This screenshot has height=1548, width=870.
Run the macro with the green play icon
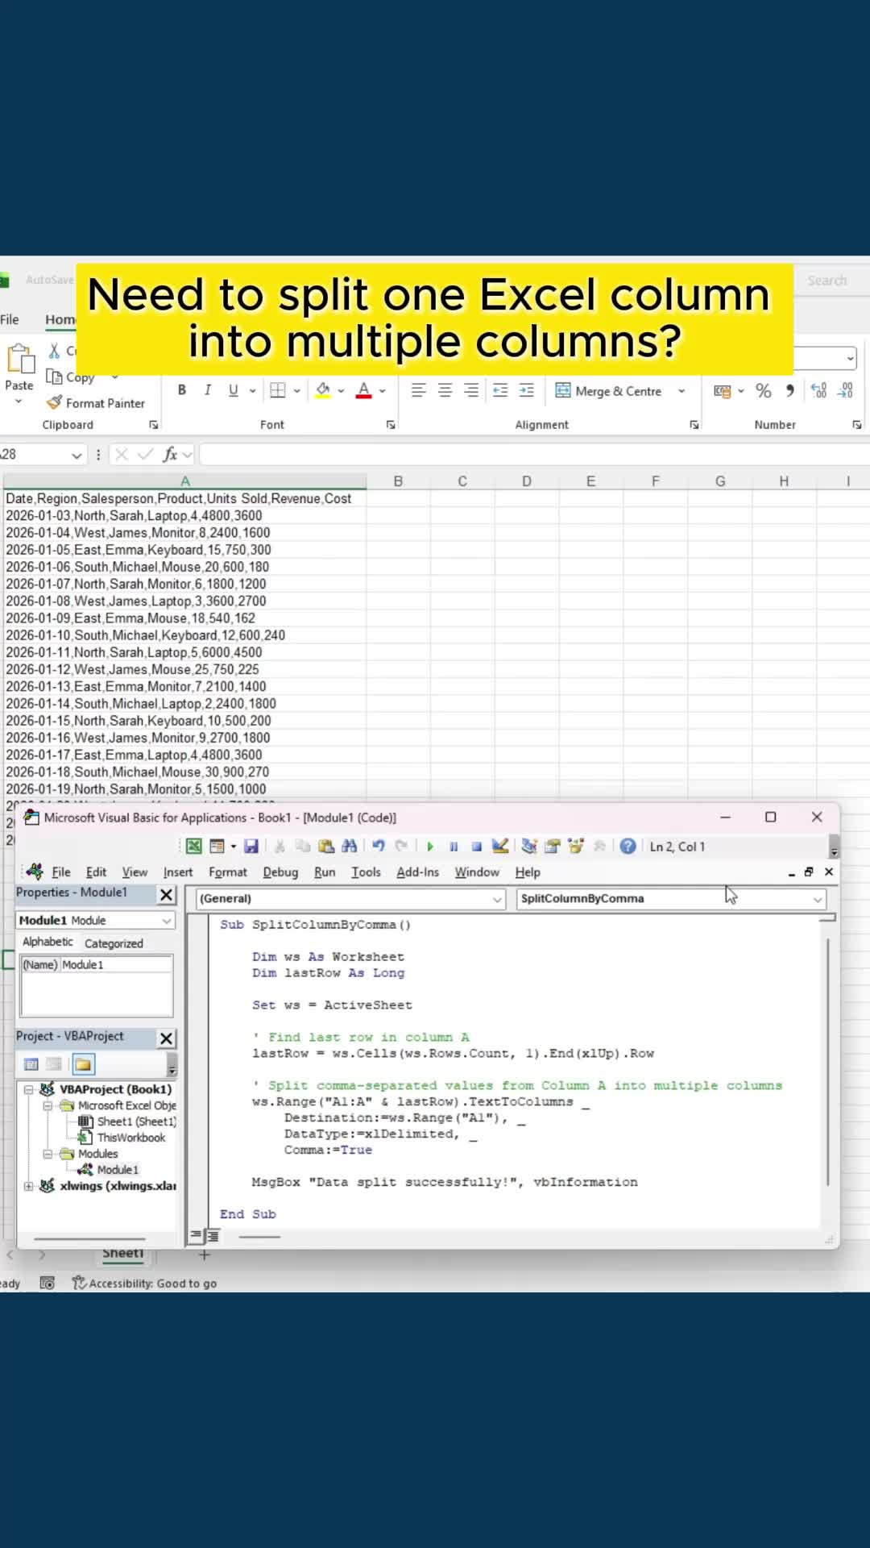point(430,847)
